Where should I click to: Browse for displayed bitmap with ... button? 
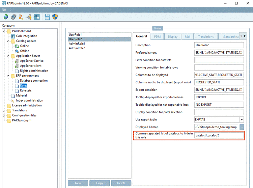click(x=242, y=127)
